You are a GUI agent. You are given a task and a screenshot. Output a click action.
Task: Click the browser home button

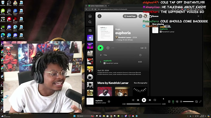pyautogui.click(x=95, y=9)
